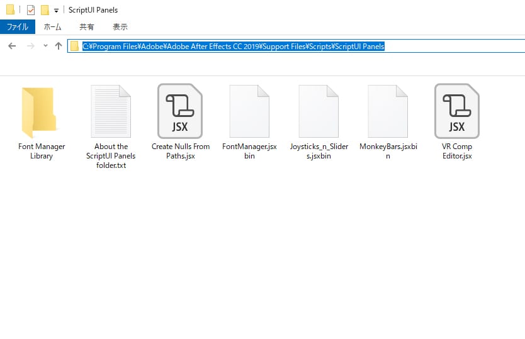Go up one folder level with the up arrow
Viewport: 525px width, 339px height.
(59, 46)
